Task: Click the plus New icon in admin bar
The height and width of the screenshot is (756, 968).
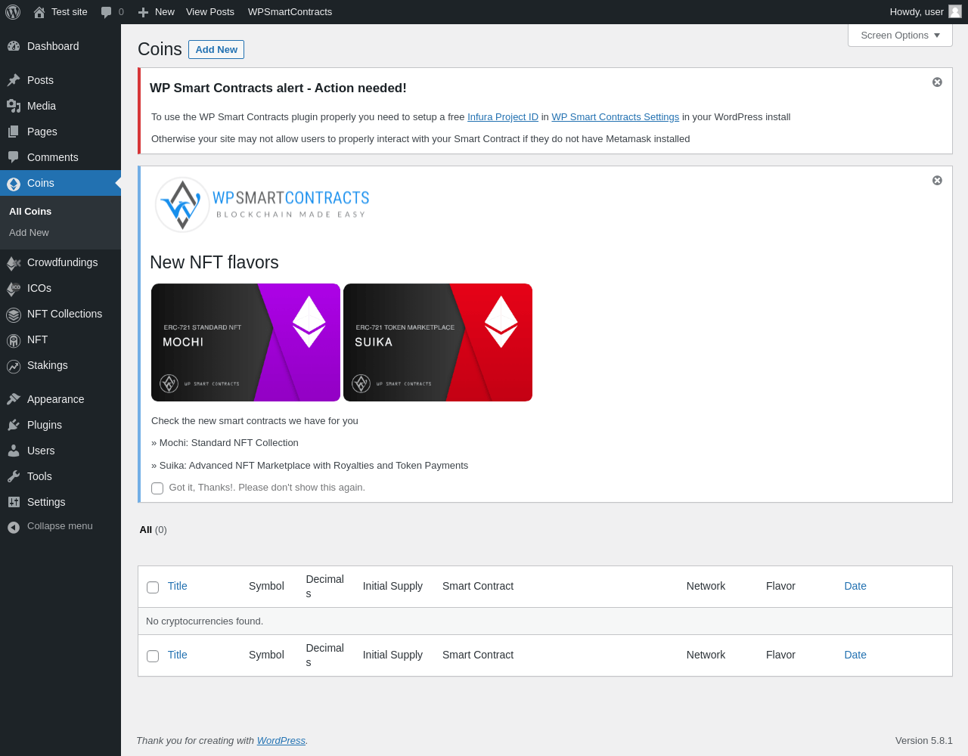Action: (x=143, y=12)
